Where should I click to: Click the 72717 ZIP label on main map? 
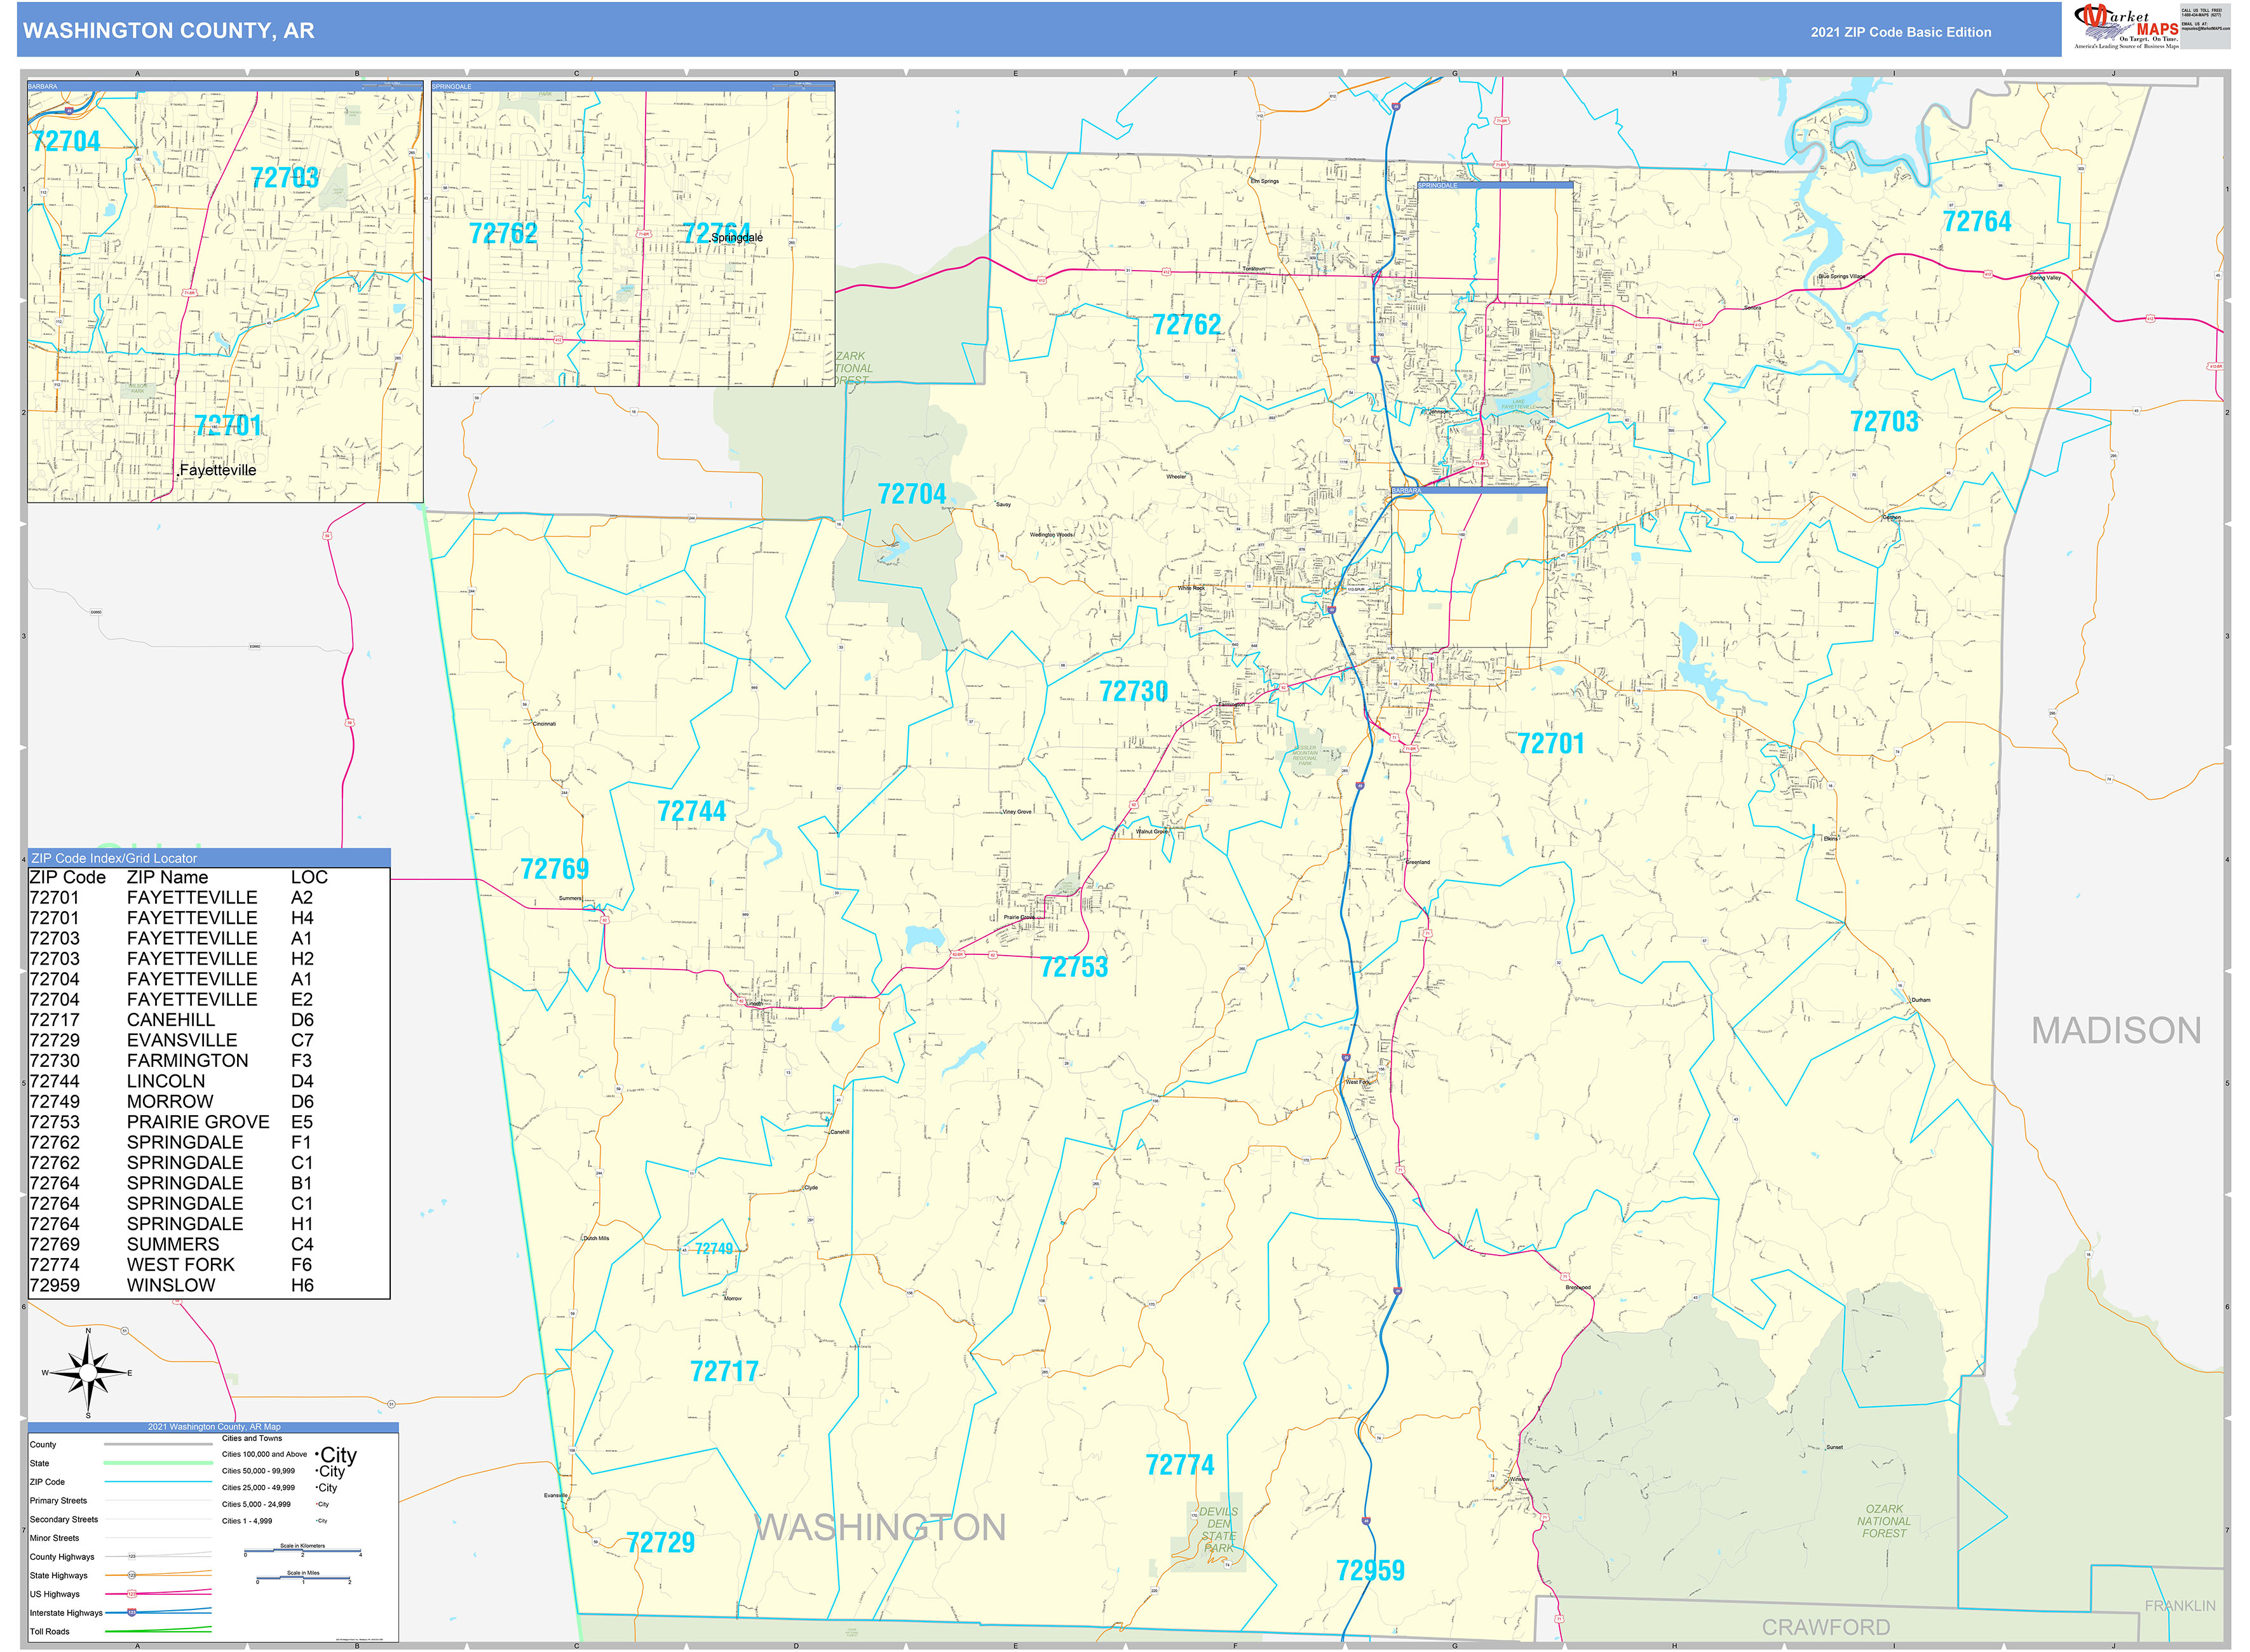click(724, 1371)
